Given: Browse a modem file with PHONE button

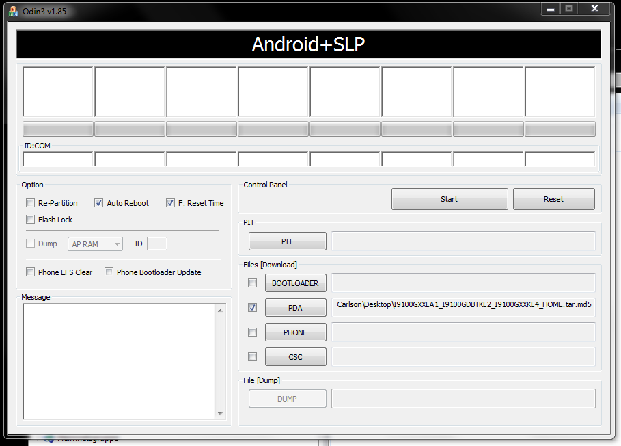Looking at the screenshot, I should [295, 332].
